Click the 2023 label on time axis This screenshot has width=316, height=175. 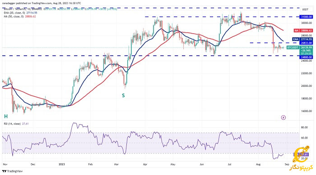point(62,164)
